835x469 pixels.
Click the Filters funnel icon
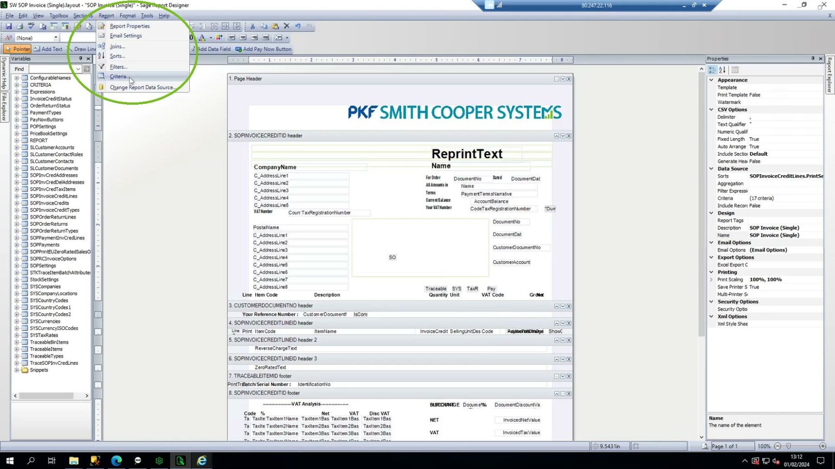(101, 66)
